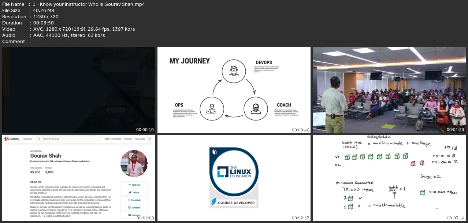Viewport: 468px width, 223px height.
Task: Click the Linux Foundation circular logo
Action: pos(234,173)
